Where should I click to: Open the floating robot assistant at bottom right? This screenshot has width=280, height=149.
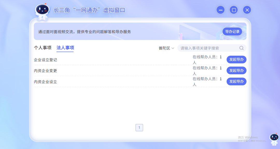[x=274, y=139]
